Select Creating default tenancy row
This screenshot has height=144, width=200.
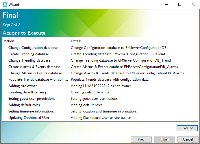click(27, 92)
